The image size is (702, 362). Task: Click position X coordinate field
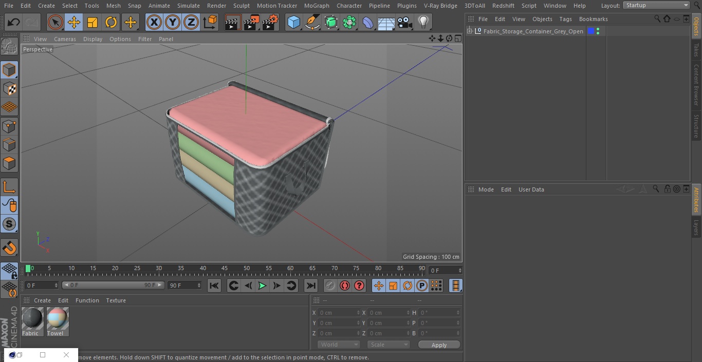click(338, 313)
